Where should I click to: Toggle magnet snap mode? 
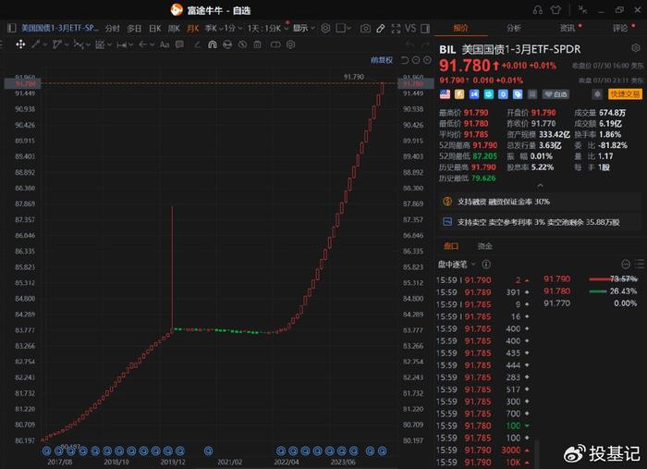(x=212, y=44)
